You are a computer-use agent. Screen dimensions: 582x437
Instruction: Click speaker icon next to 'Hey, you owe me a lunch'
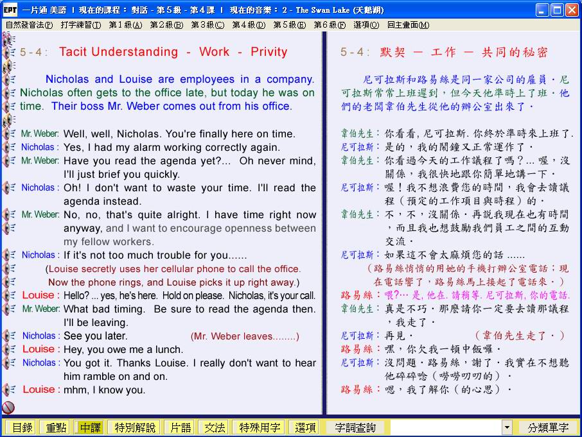pos(8,350)
